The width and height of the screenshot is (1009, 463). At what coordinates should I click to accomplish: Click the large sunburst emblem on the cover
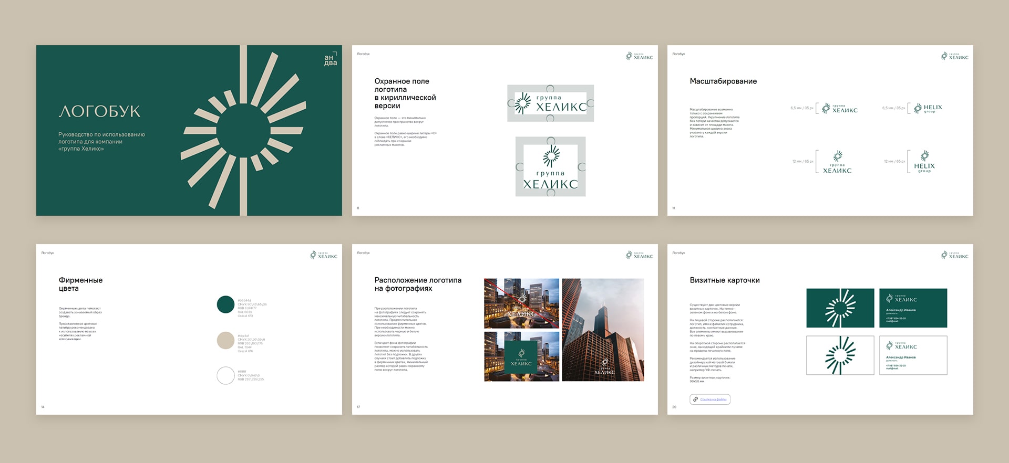[243, 131]
